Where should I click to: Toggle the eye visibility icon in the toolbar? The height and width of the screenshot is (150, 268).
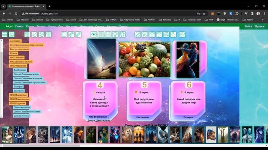tap(94, 34)
